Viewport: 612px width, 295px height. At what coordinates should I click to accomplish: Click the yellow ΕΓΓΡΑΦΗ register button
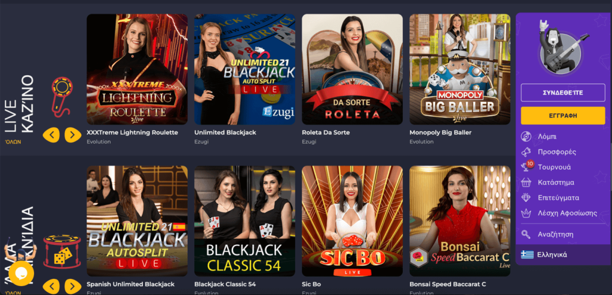pyautogui.click(x=563, y=115)
